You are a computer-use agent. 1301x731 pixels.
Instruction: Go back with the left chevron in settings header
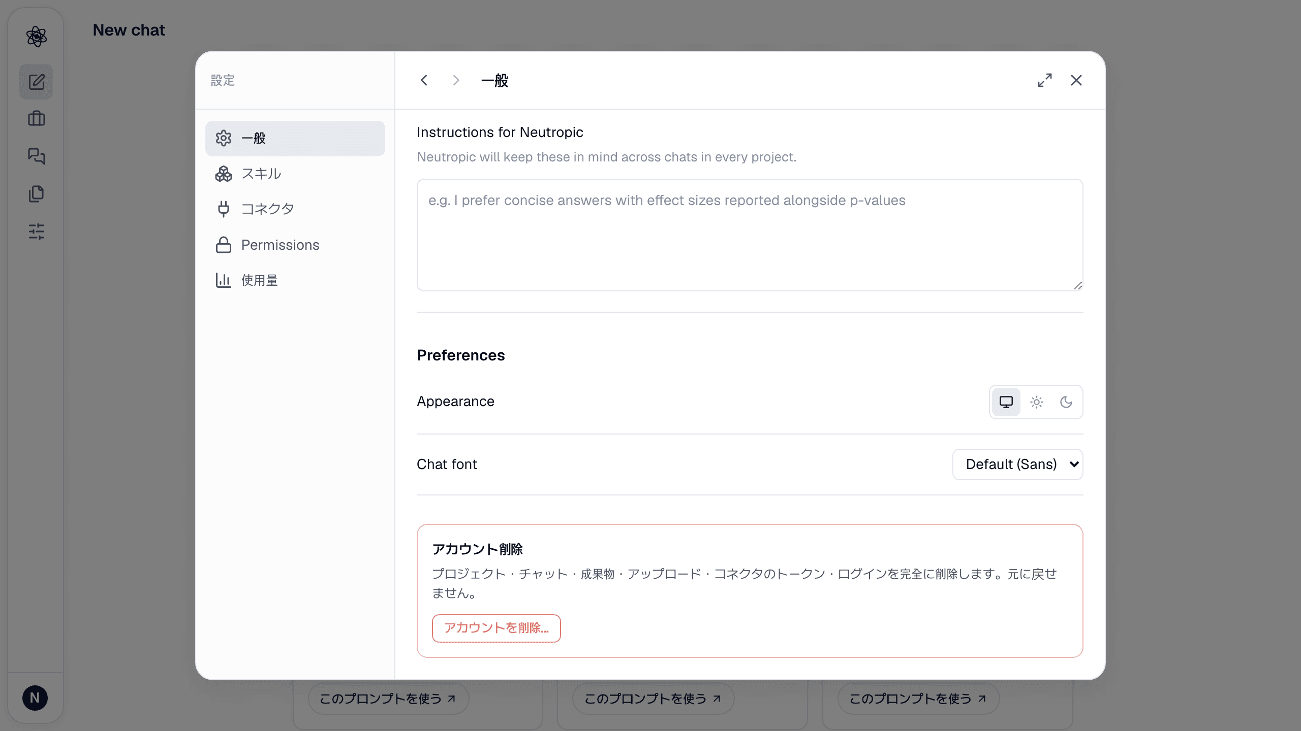click(x=424, y=80)
